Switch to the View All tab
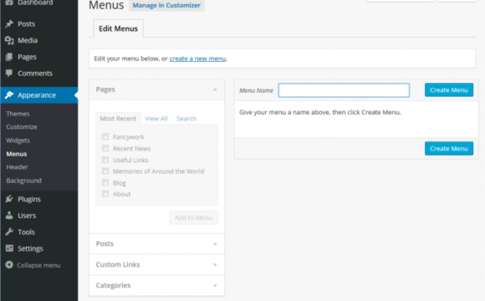 tap(156, 119)
